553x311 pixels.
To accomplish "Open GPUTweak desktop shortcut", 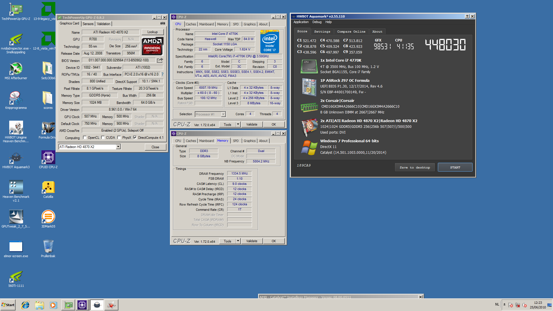I will coord(16,219).
